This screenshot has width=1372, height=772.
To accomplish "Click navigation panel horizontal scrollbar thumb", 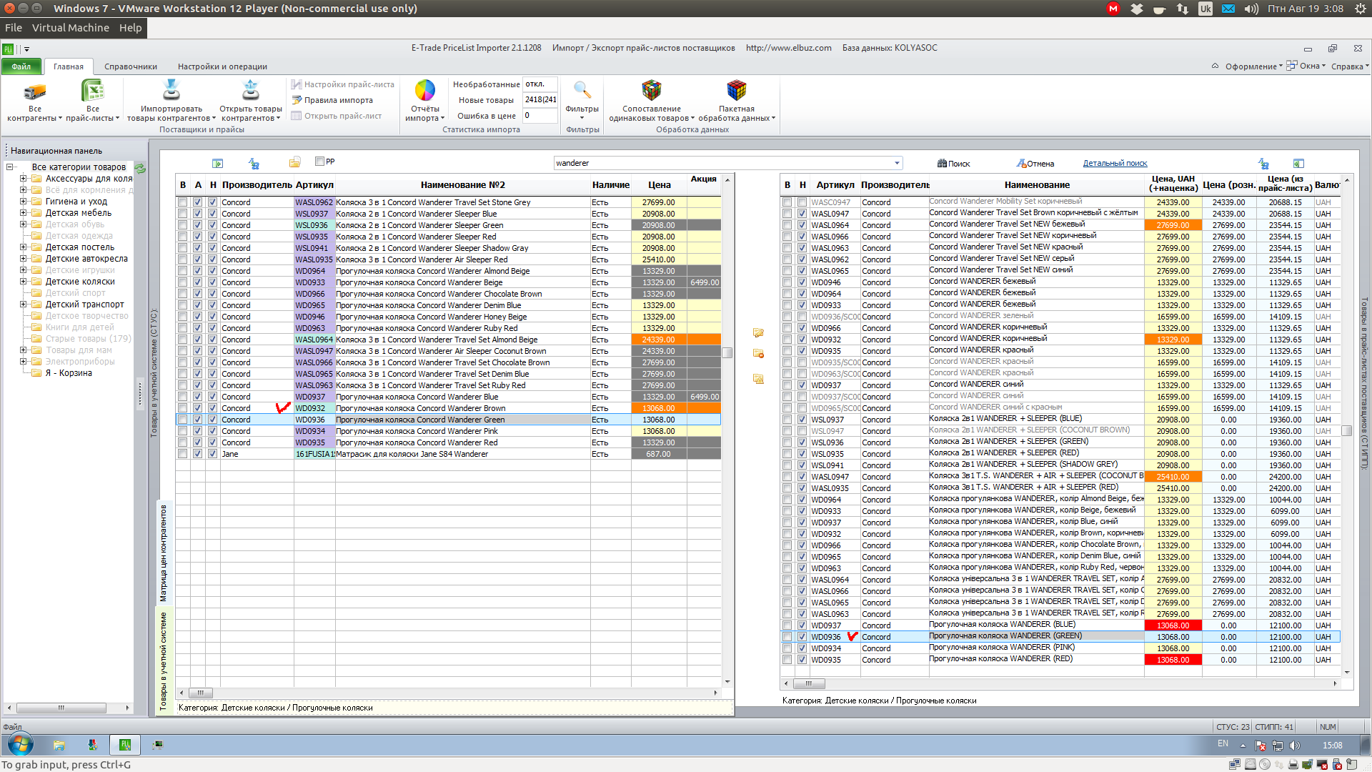I will pos(61,708).
